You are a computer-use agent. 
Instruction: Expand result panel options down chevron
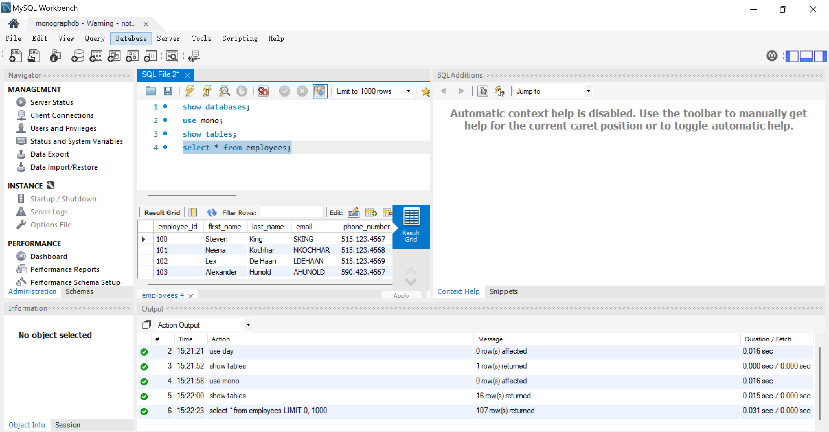click(411, 282)
